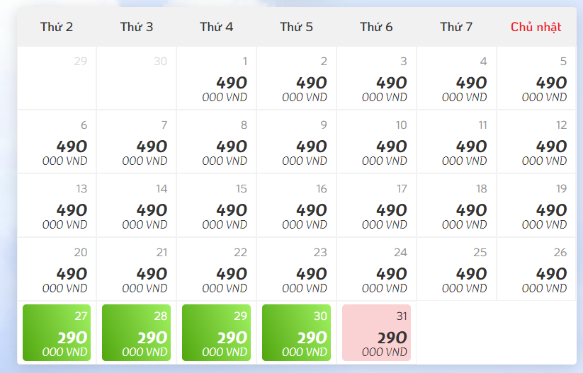The image size is (583, 373).
Task: Choose day 29 green 290,000 VND fare
Action: [216, 333]
